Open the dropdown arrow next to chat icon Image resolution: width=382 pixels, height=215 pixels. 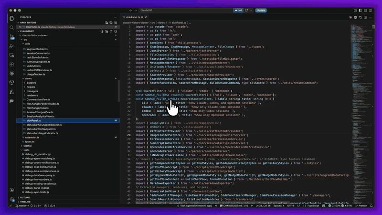coord(251,10)
